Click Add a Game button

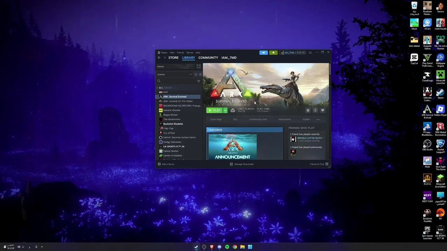[x=166, y=164]
